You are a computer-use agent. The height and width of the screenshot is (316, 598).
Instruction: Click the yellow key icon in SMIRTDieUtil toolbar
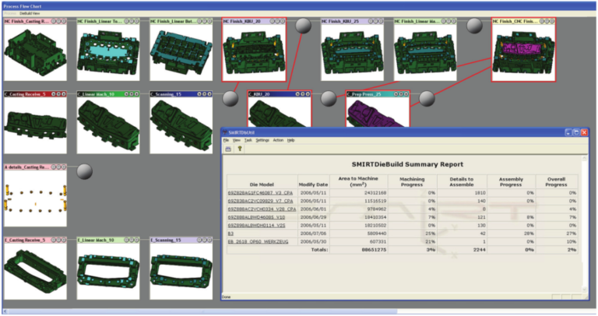click(x=240, y=149)
